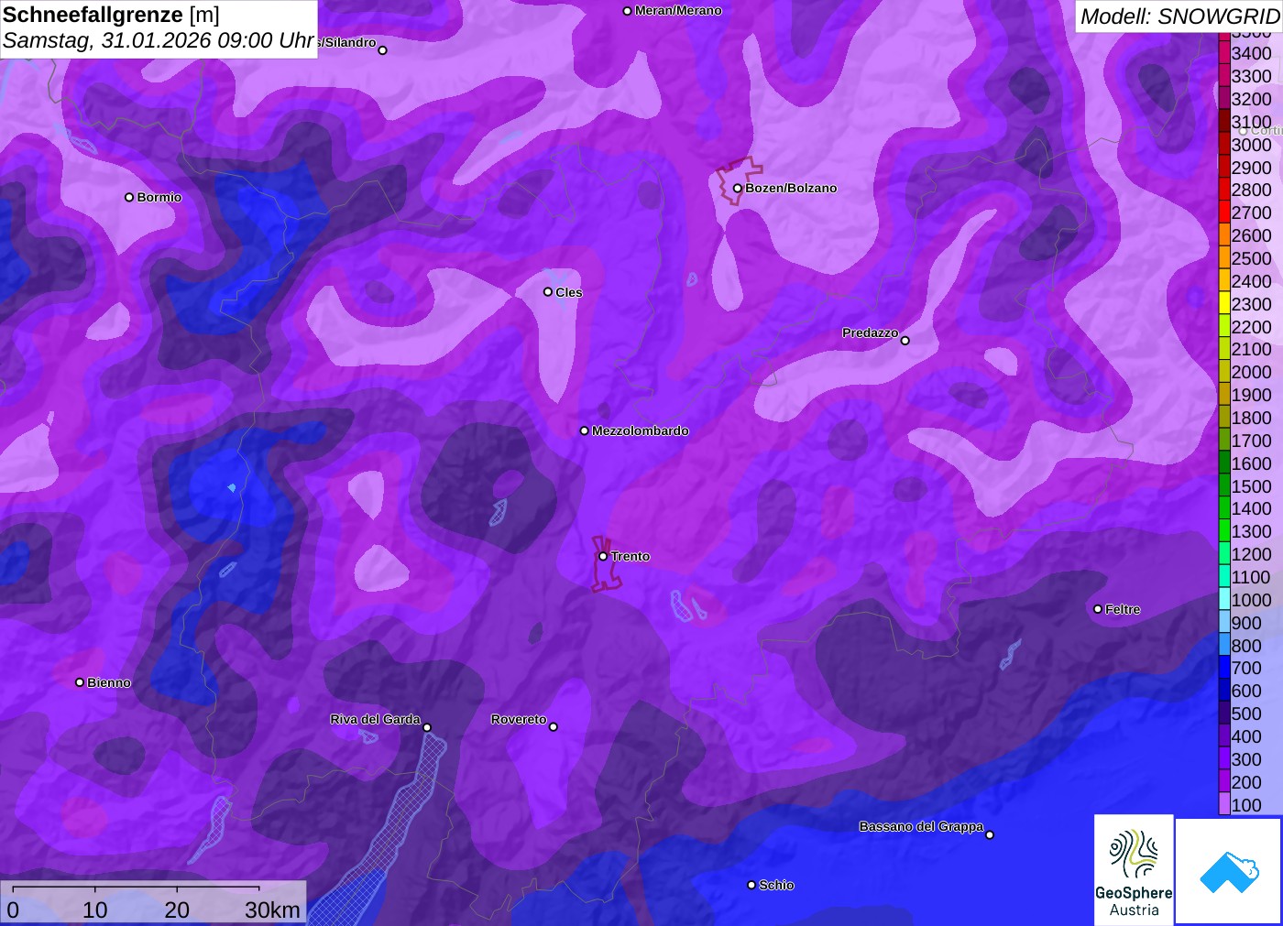The width and height of the screenshot is (1283, 926).
Task: Select the Predazzo marker dot
Action: tap(905, 341)
